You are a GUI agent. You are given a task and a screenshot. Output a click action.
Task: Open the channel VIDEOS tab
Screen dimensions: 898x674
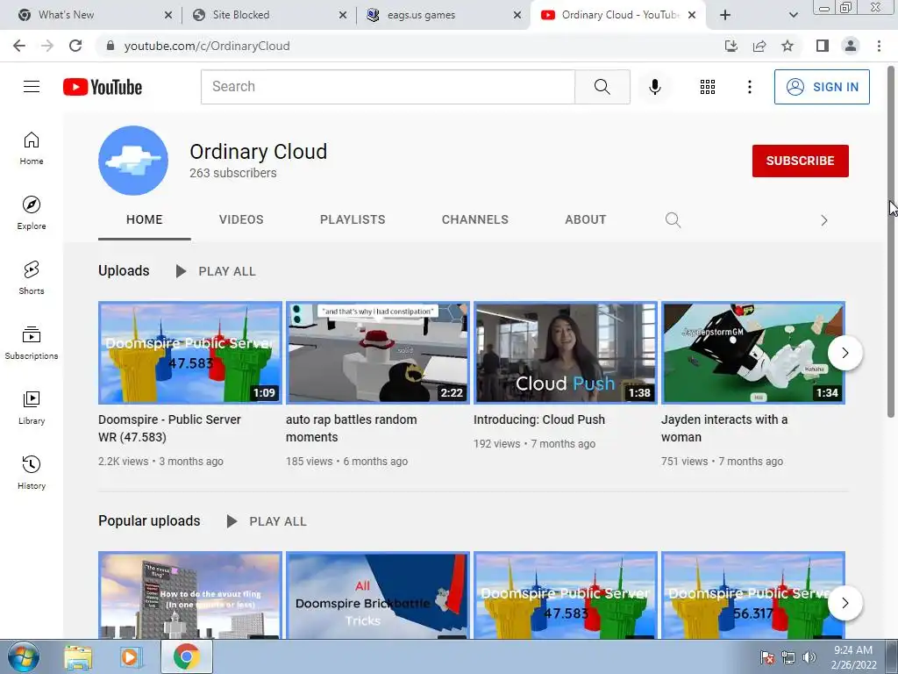click(241, 219)
